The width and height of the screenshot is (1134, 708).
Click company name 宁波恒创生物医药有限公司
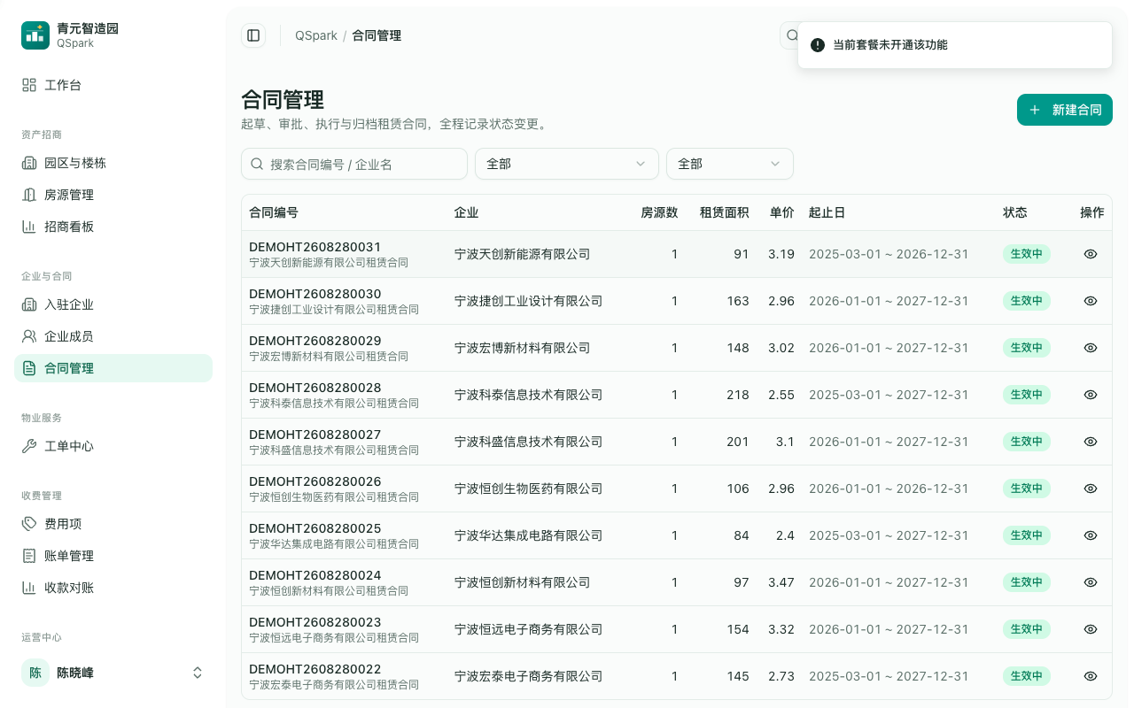point(529,489)
